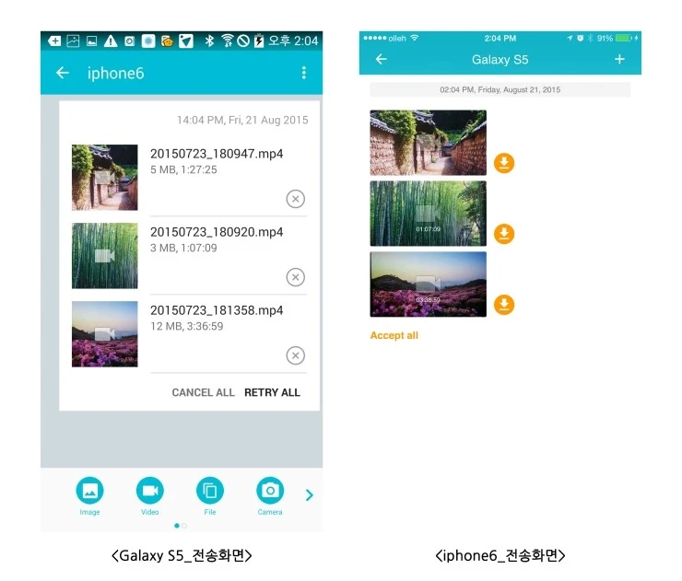The image size is (682, 581).
Task: Open the three-dot overflow menu
Action: [x=303, y=73]
